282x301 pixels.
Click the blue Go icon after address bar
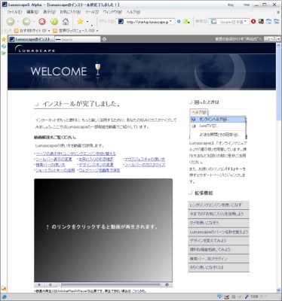coord(179,22)
